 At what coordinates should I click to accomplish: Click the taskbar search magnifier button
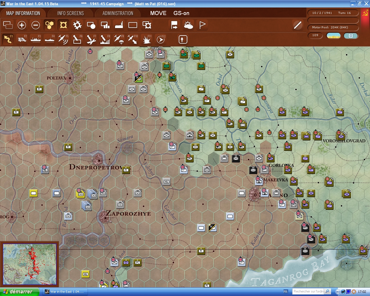pos(328,292)
